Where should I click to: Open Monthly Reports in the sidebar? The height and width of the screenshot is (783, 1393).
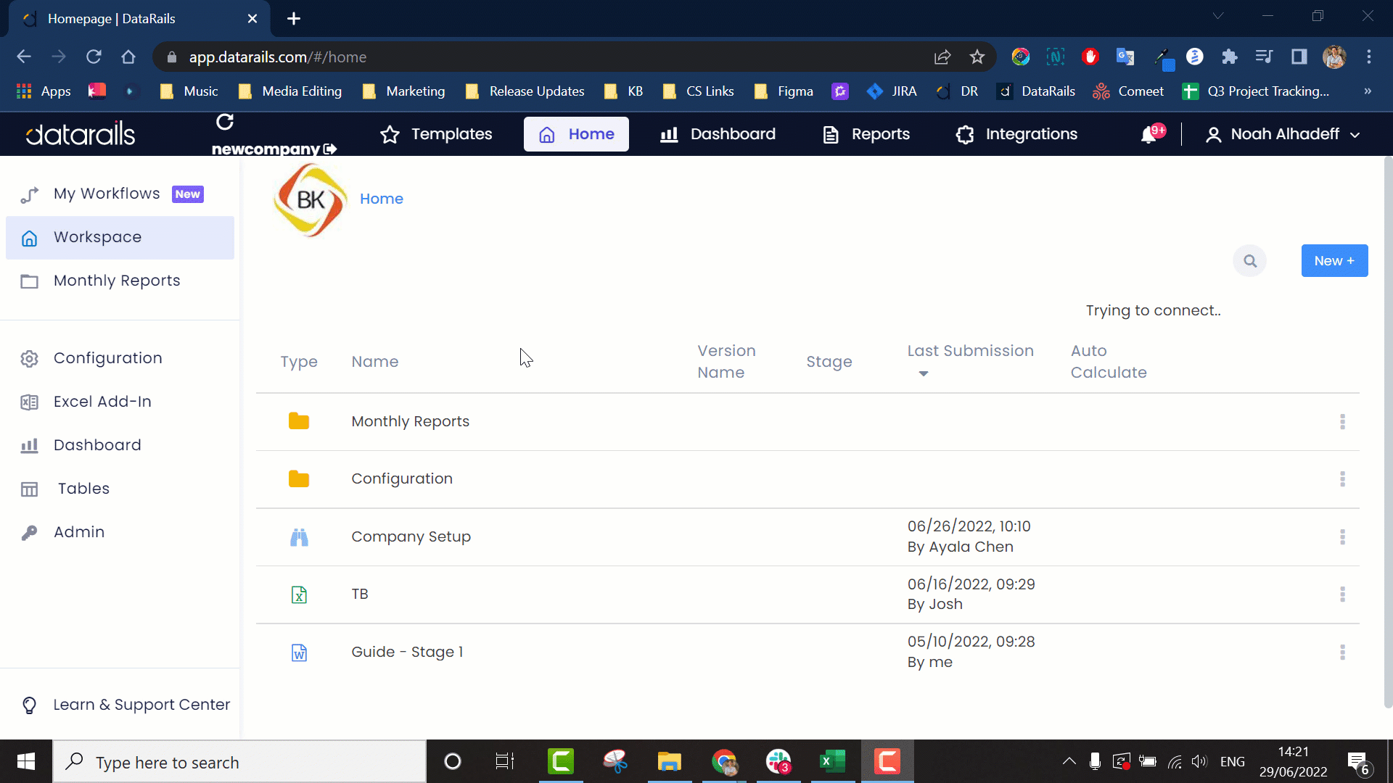coord(120,281)
